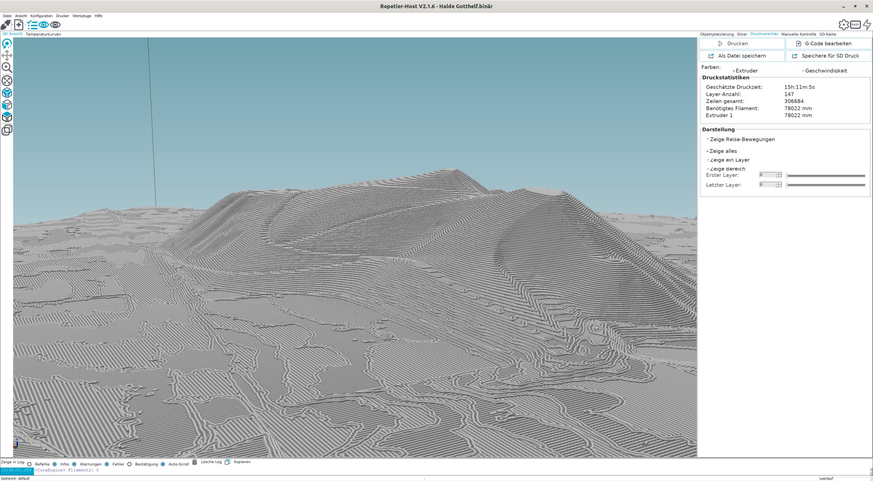Screen dimensions: 873x481
Task: Toggle parallel projection overlapping squares icon
Action: tap(7, 130)
